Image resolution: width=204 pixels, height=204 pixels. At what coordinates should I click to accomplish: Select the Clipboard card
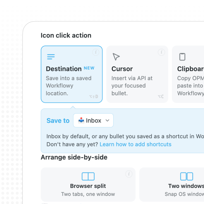(x=188, y=74)
